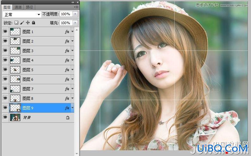251x156 pixels.
Task: Hide 图层 1 with eye icon
Action: pyautogui.click(x=5, y=31)
